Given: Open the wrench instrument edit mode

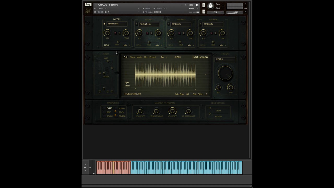Looking at the screenshot, I should click(x=88, y=4).
